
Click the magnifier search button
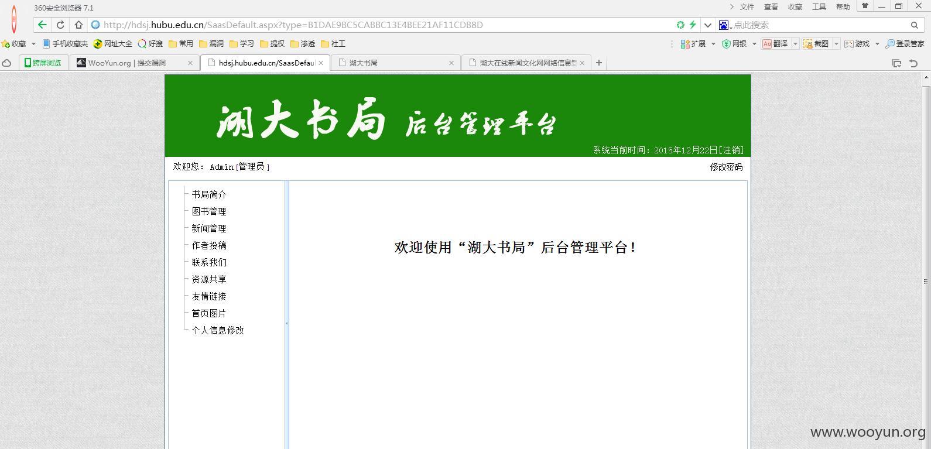(x=915, y=25)
